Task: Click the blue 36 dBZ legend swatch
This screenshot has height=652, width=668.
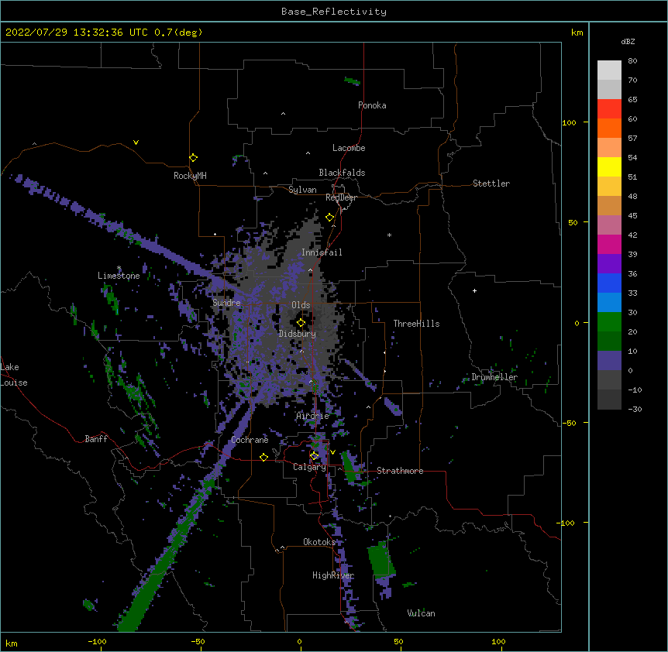Action: [x=609, y=283]
